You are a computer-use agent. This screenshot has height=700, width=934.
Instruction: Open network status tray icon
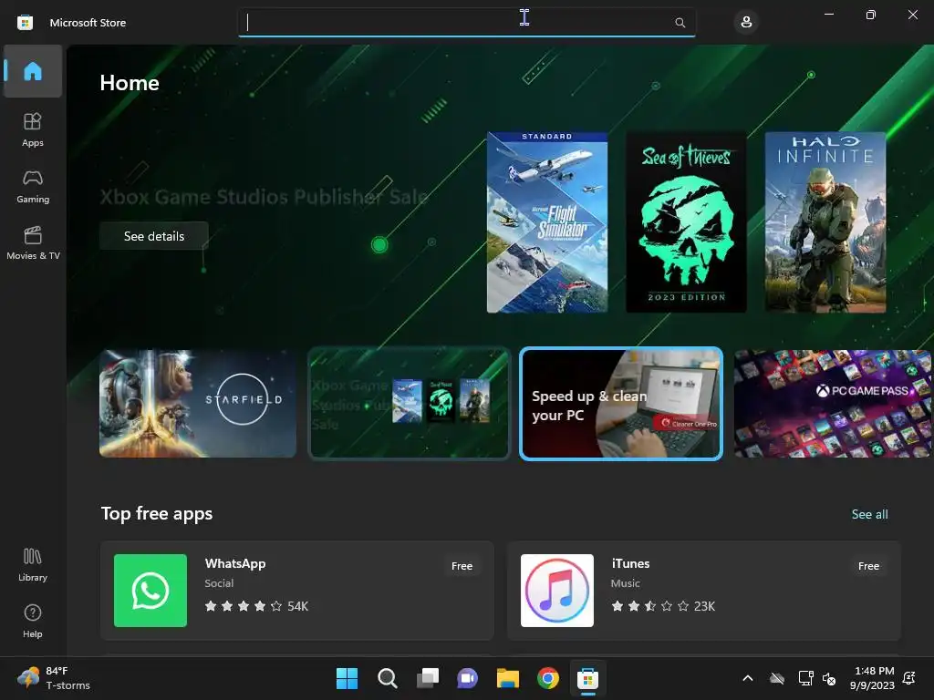coord(805,678)
